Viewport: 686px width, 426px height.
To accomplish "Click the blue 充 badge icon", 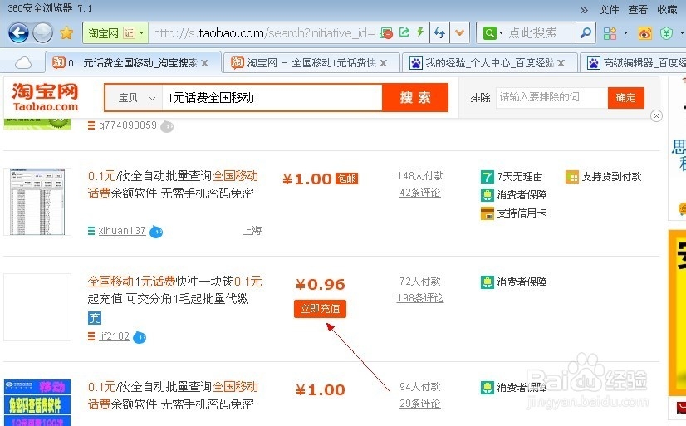I will click(95, 318).
